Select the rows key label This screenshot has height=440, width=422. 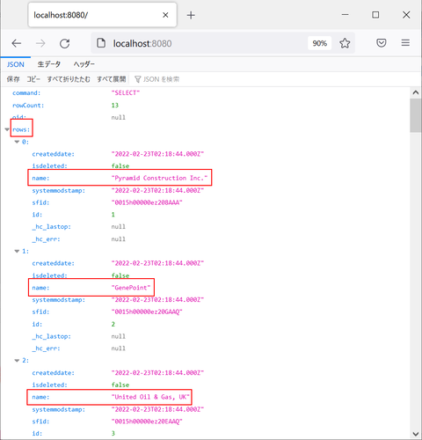pos(21,129)
